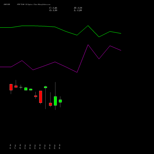Select the green candlestick for 22 Apr

click(31, 90)
